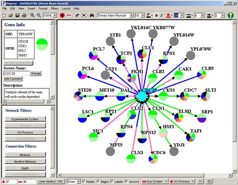The width and height of the screenshot is (238, 185).
Task: Open the Format menu
Action: click(43, 8)
